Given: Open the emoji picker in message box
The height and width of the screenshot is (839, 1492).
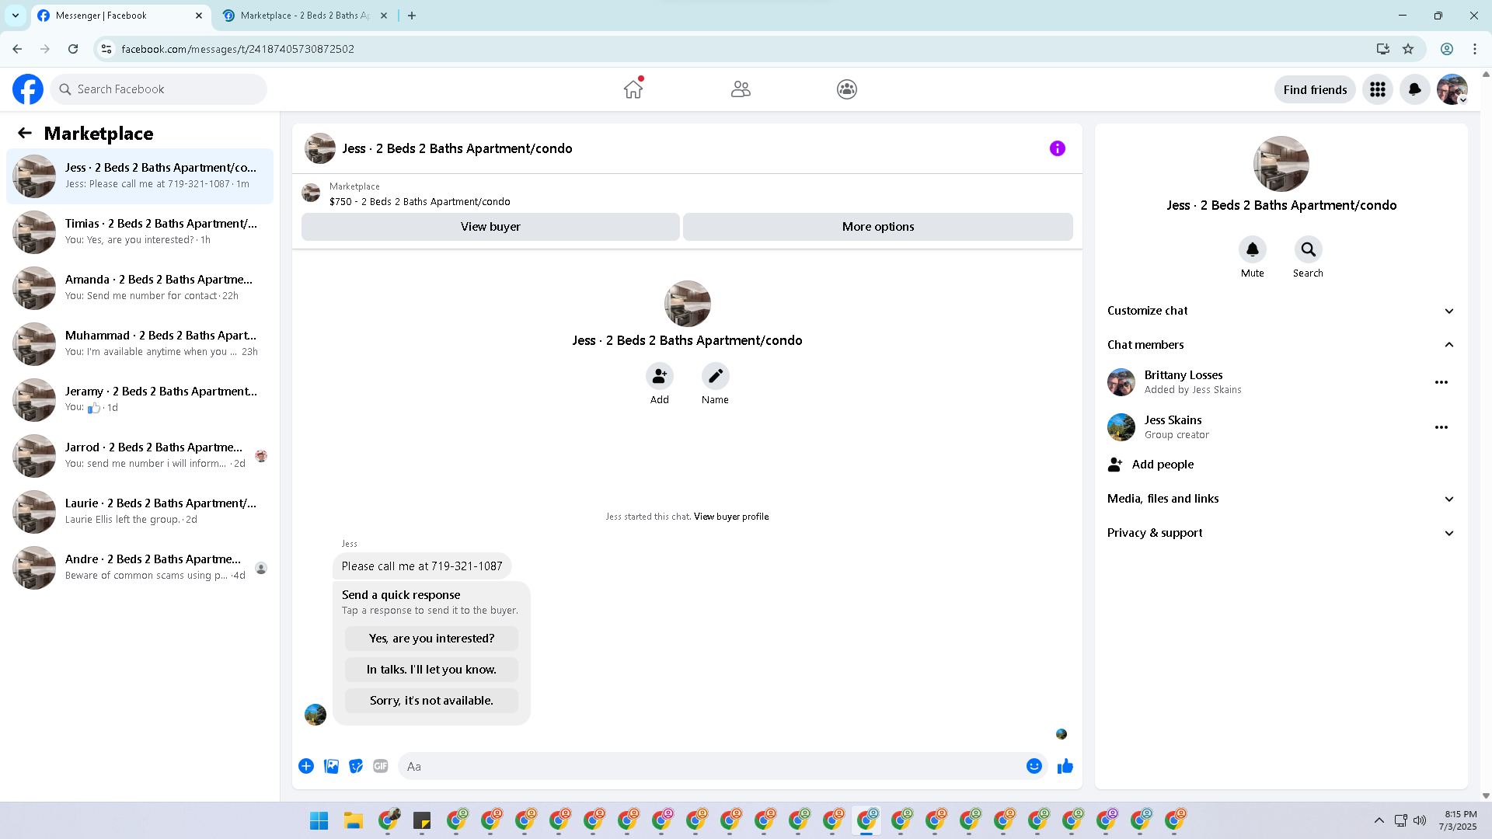Looking at the screenshot, I should click(x=1034, y=766).
